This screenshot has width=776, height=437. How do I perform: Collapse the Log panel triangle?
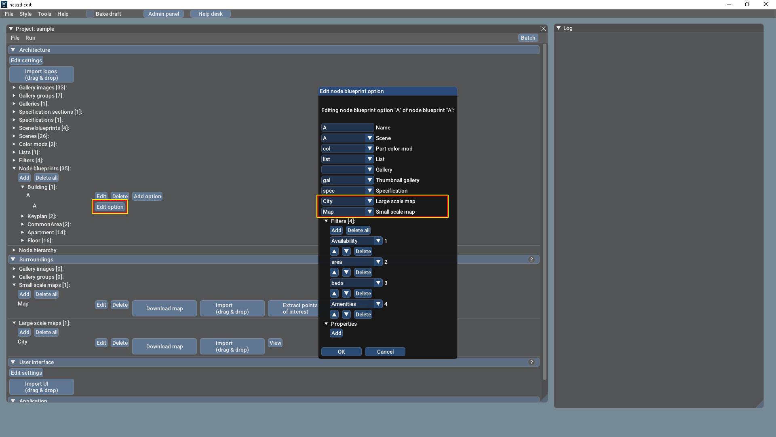pos(559,28)
